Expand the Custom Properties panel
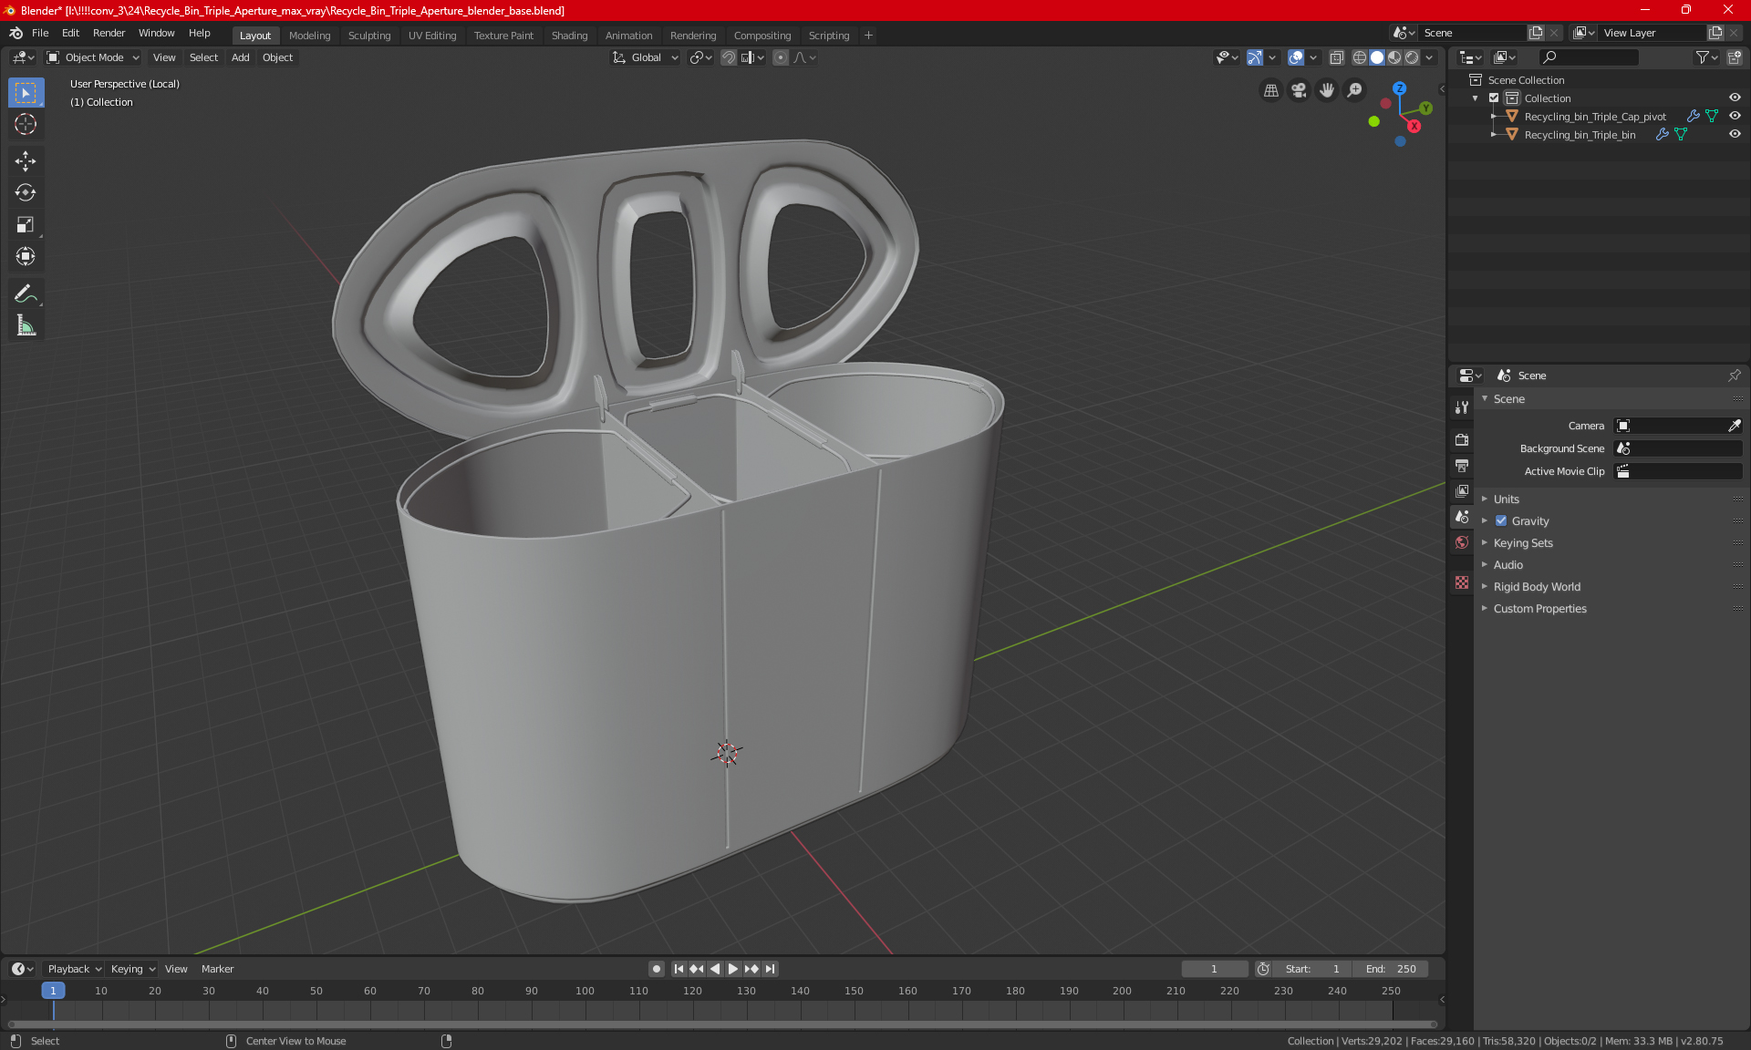 point(1539,609)
